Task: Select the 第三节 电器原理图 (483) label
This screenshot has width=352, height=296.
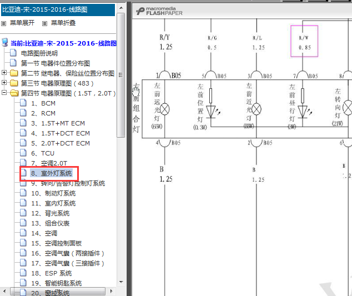Action: [x=57, y=83]
